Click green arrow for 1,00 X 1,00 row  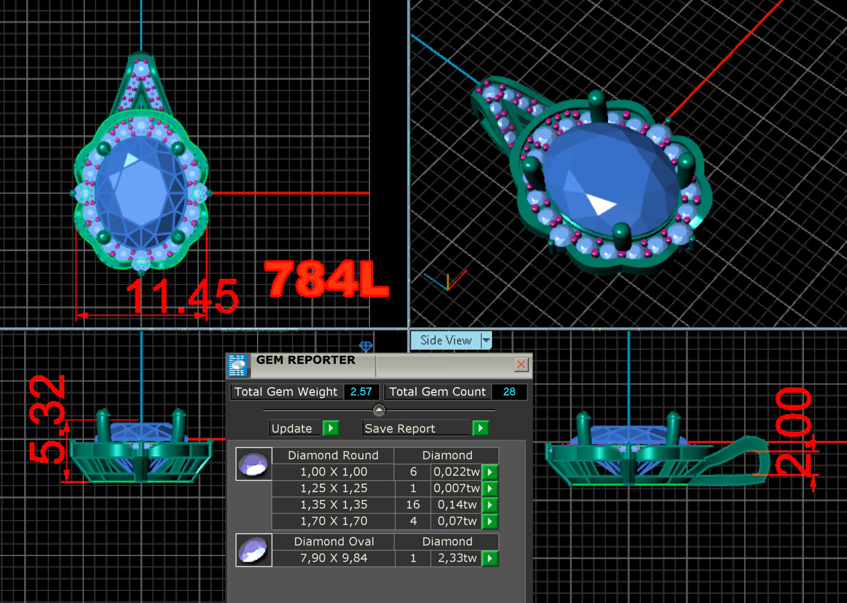pos(490,472)
